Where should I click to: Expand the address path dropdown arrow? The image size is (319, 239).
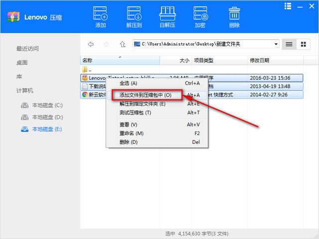pos(276,44)
